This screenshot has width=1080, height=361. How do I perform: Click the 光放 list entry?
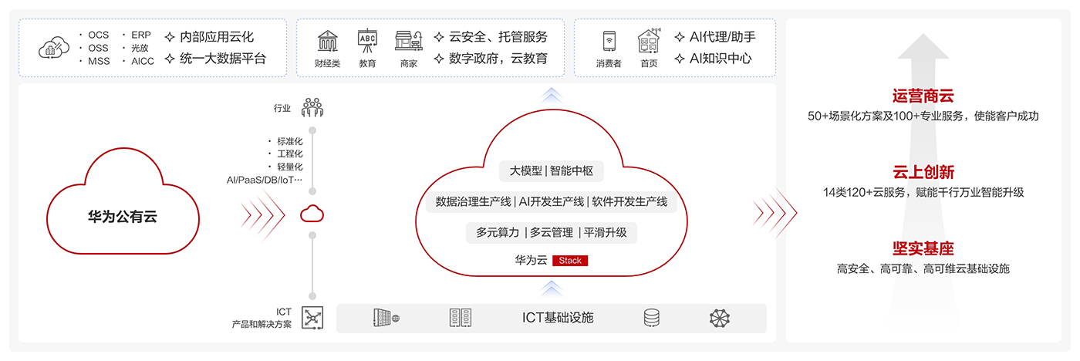[x=140, y=48]
